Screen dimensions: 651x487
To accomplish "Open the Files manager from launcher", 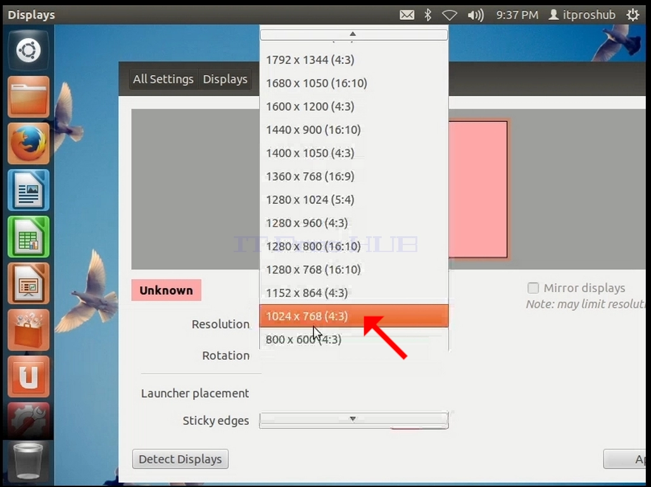I will [28, 97].
